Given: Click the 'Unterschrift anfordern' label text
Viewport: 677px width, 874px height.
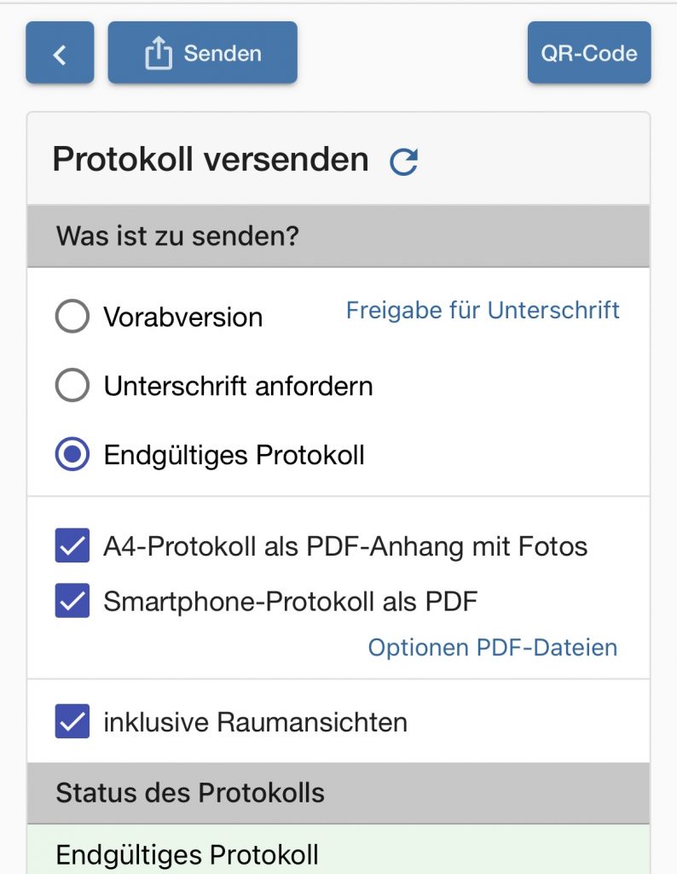Looking at the screenshot, I should click(238, 386).
